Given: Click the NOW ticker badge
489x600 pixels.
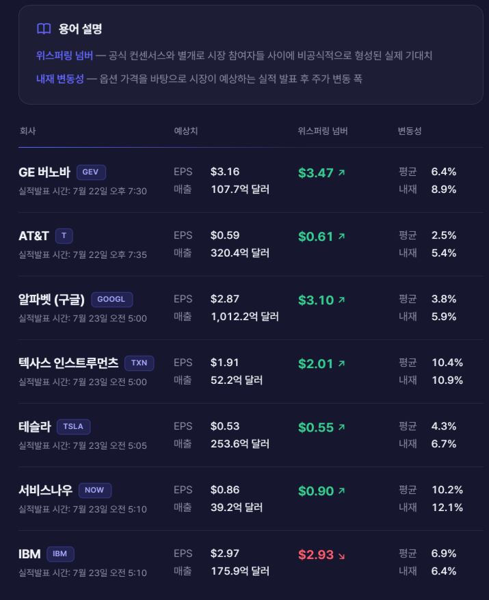Looking at the screenshot, I should 95,490.
